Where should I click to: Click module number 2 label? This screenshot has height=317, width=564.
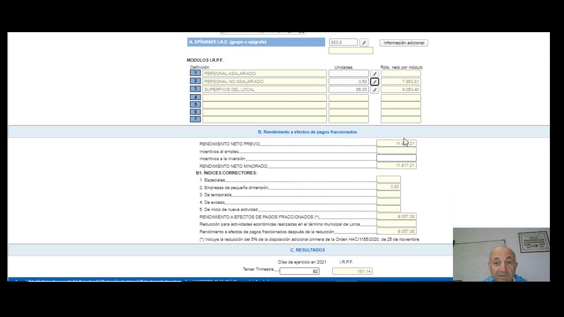[x=196, y=81]
